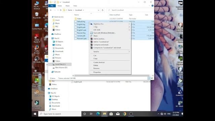The height and width of the screenshot is (121, 215).
Task: Switch to the Home ribbon tab
Action: coord(60,6)
